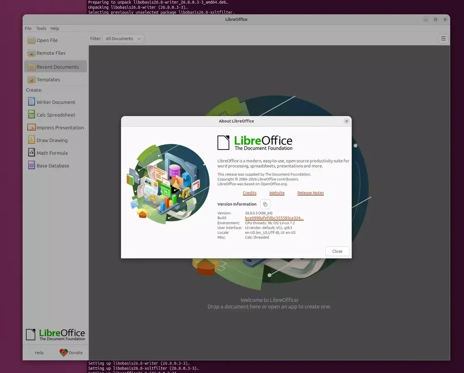Click the Environment CPU threads text
464x373 pixels.
[270, 223]
